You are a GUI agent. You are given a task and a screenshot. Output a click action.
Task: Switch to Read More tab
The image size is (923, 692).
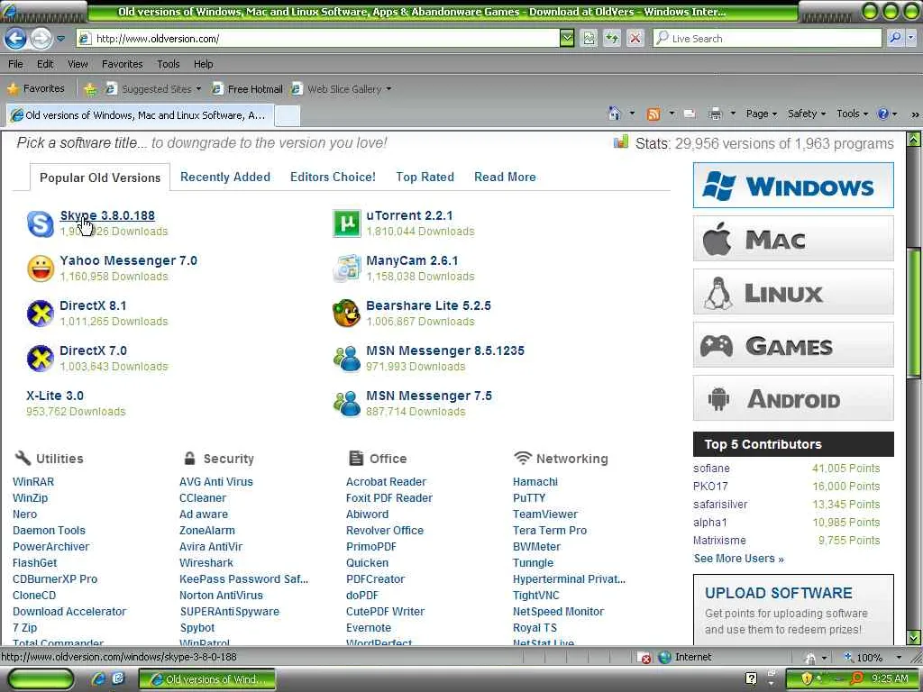[505, 178]
